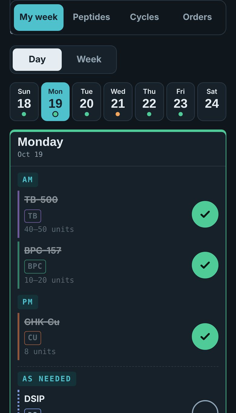Open Friday 23 schedule

[181, 102]
